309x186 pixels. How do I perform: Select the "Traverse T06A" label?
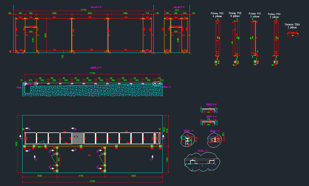click(292, 25)
